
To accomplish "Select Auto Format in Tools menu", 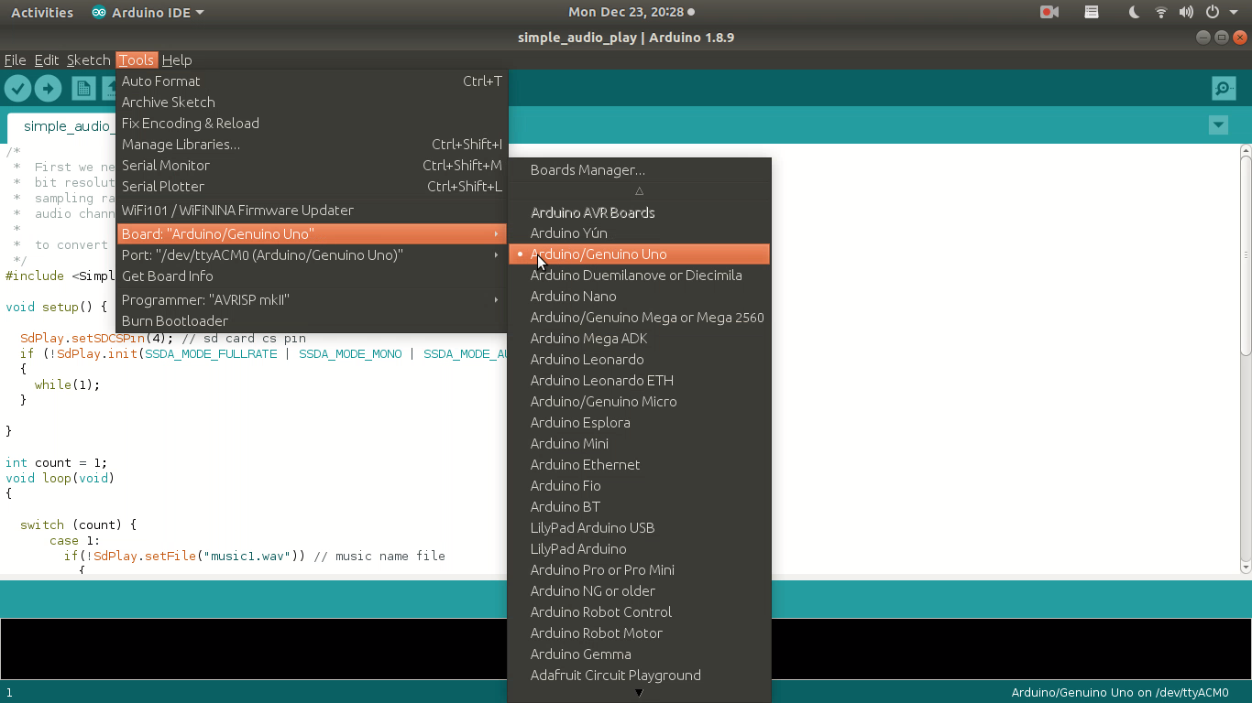I will pos(312,81).
